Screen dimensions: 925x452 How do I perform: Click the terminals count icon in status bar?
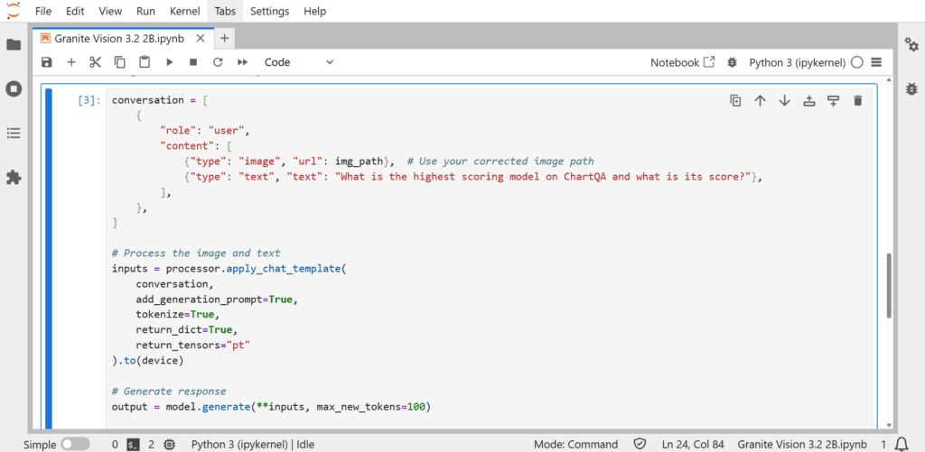134,444
